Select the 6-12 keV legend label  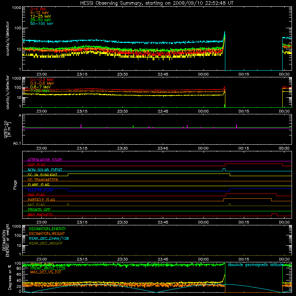click(40, 13)
